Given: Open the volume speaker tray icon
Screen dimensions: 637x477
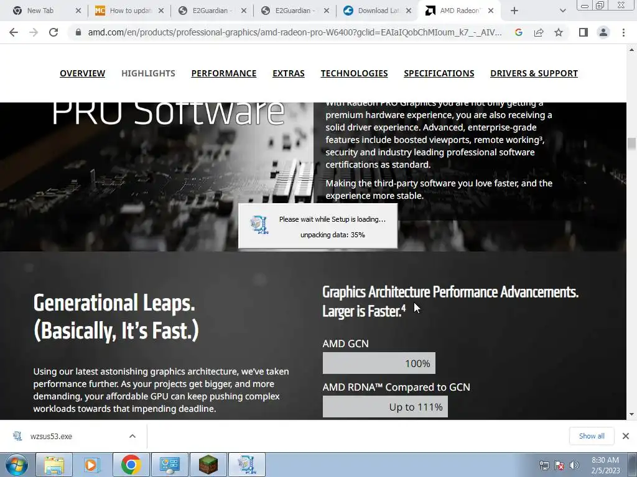Looking at the screenshot, I should tap(574, 465).
